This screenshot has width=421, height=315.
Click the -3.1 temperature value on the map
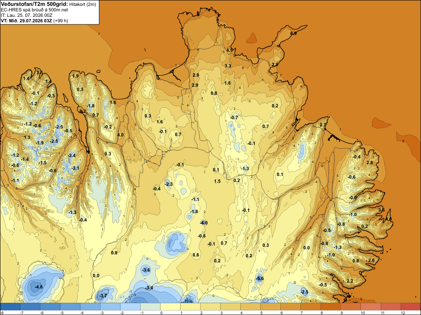75,168
